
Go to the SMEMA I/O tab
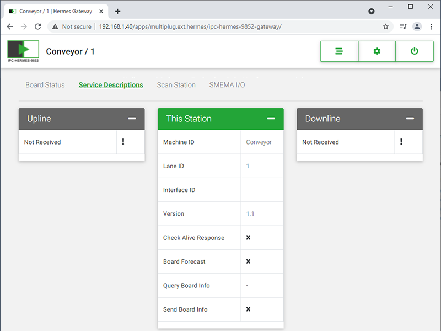(227, 85)
